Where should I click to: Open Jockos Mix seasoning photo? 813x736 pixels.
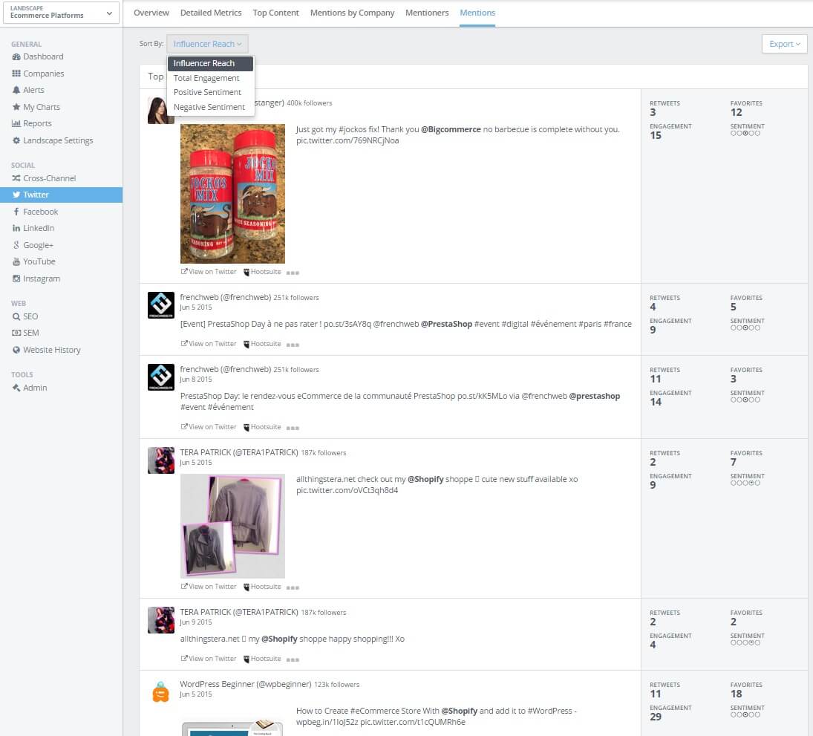coord(233,193)
